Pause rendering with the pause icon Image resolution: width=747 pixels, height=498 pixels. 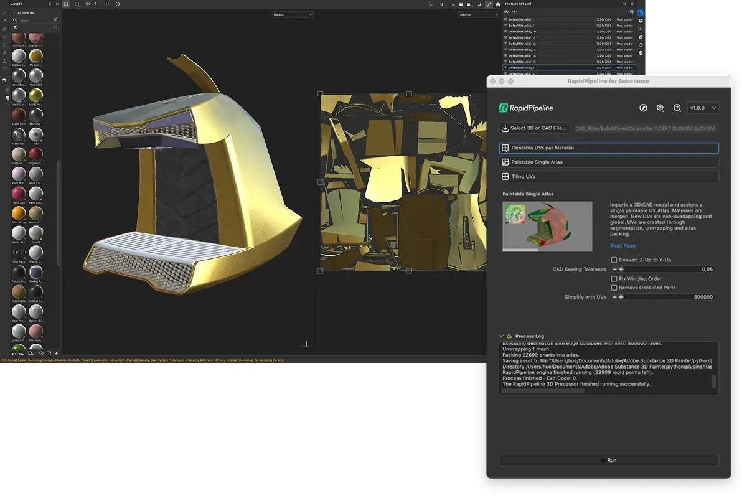coord(442,4)
